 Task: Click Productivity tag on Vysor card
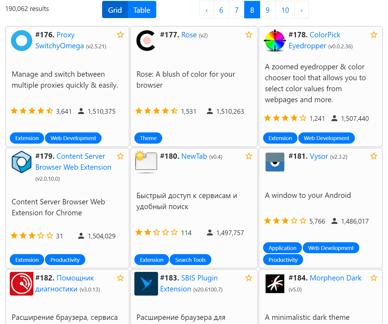(x=283, y=260)
